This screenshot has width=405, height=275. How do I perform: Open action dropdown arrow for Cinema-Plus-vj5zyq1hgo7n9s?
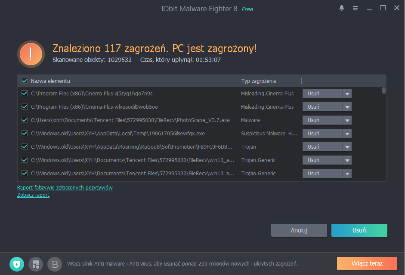point(347,94)
